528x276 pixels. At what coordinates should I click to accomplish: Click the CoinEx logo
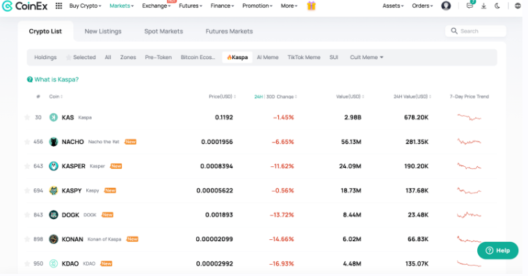pos(25,6)
